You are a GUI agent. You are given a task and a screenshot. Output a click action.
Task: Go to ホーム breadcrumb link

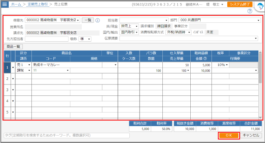coord(16,4)
